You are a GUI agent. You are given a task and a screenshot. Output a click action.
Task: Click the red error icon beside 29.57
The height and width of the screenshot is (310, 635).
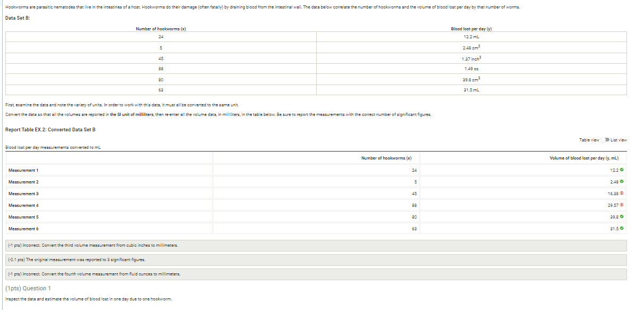tap(622, 205)
